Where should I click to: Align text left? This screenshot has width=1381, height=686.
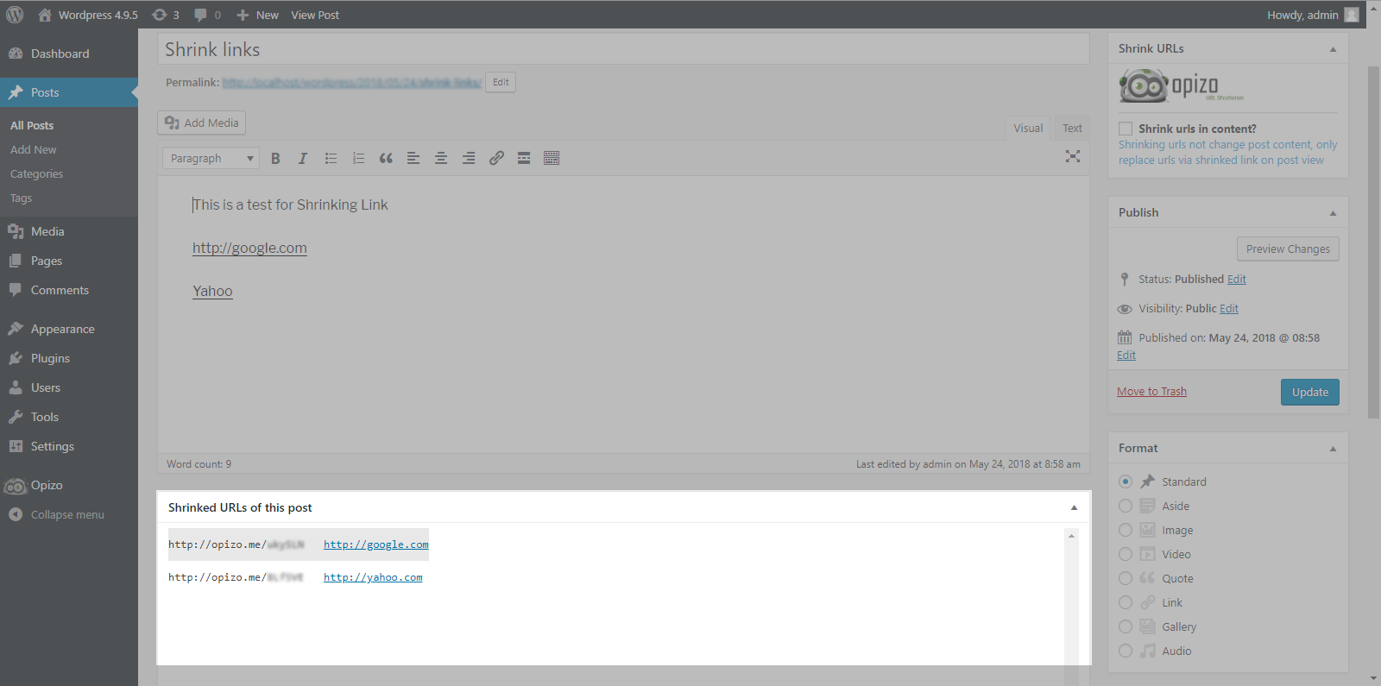tap(413, 158)
